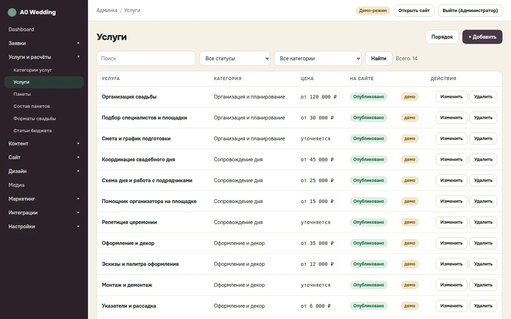
Task: Click Изменить for Репетиция церемонии
Action: pos(451,222)
